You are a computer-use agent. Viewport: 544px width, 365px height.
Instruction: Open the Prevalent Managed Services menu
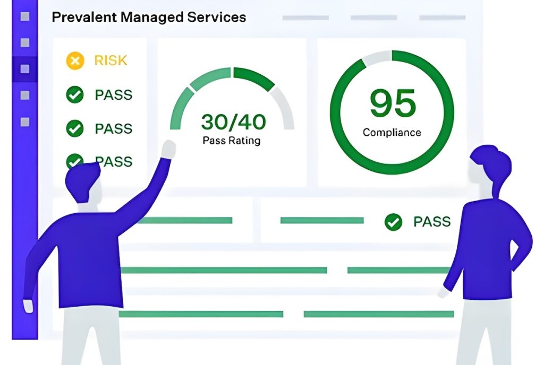click(149, 17)
